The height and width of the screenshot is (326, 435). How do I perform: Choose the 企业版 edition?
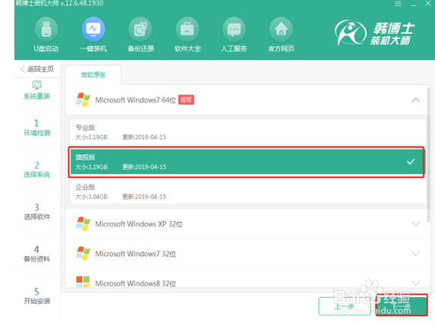tap(248, 191)
